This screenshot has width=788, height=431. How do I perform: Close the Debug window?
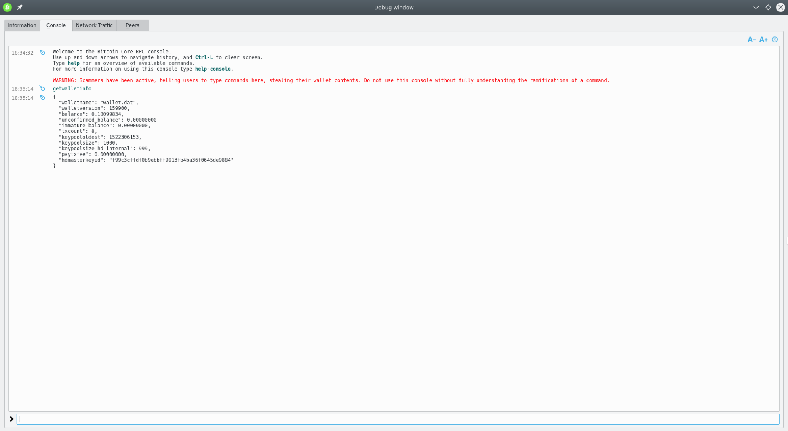coord(780,7)
